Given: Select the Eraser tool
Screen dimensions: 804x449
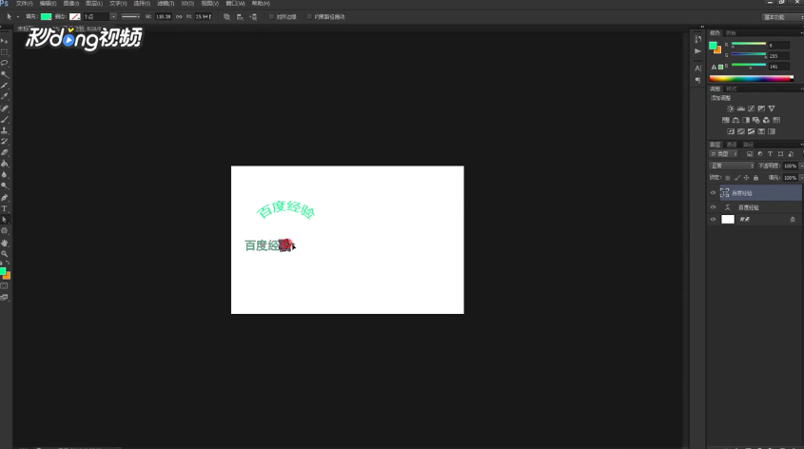Looking at the screenshot, I should pyautogui.click(x=5, y=153).
